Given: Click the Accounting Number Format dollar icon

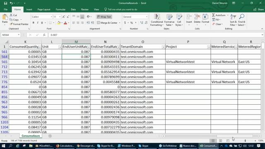Looking at the screenshot, I should [125, 23].
